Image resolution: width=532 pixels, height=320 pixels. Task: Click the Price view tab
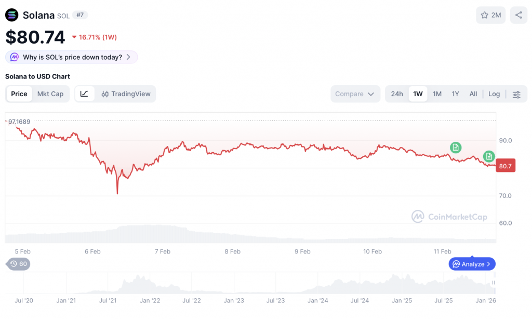tap(19, 94)
